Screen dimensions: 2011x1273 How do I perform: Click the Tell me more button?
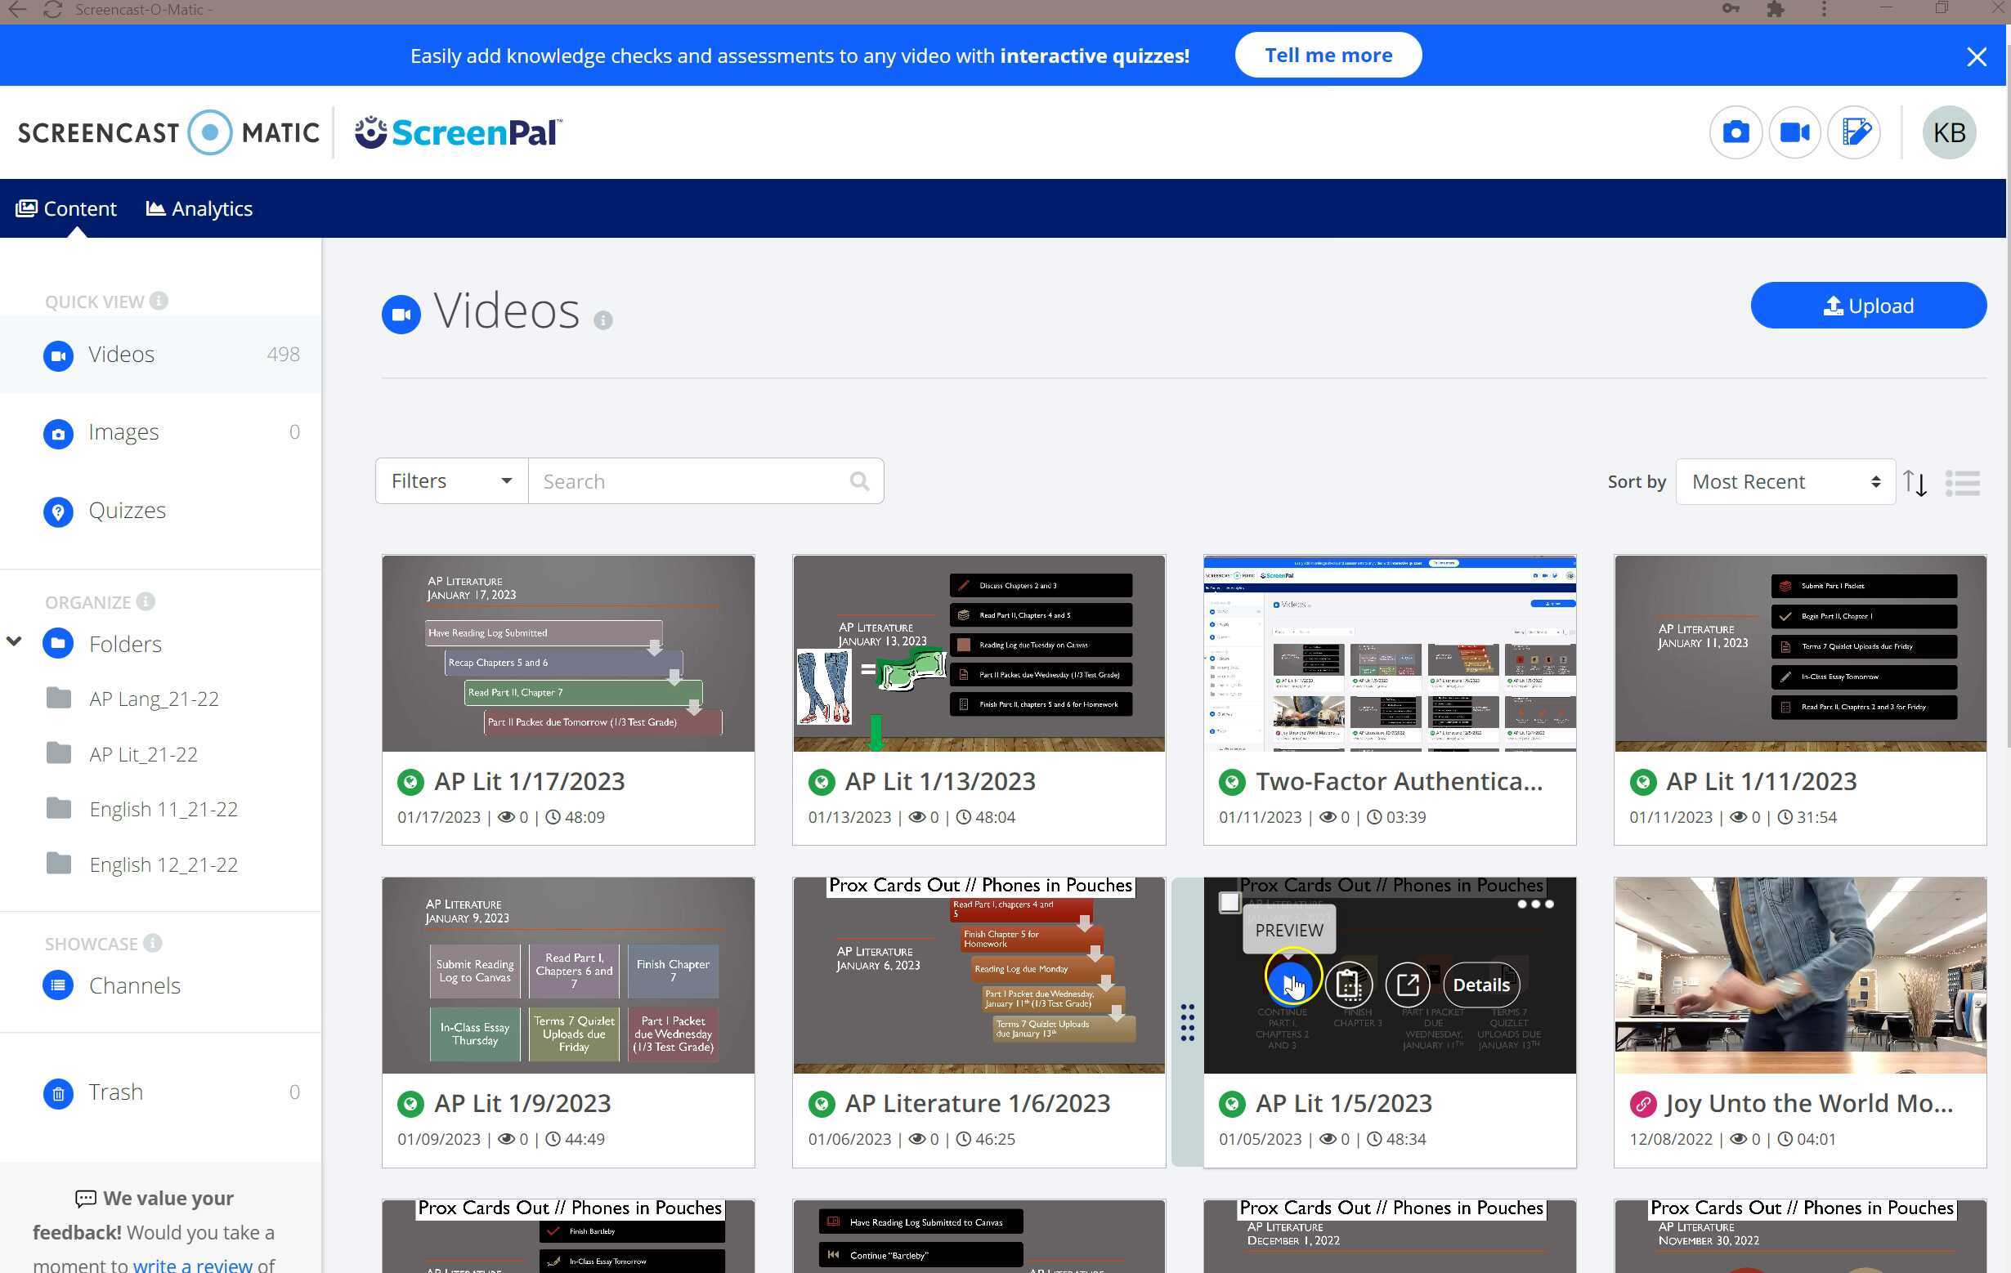pyautogui.click(x=1328, y=55)
